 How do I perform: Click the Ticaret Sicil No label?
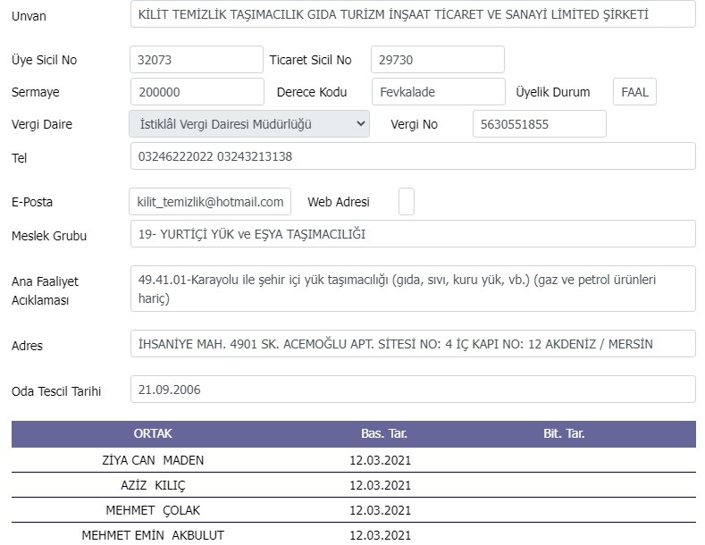pyautogui.click(x=310, y=60)
